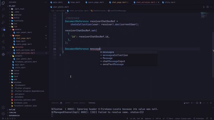Choose sendTextMessage autocomplete suggestion
The image size is (214, 120).
tap(128, 64)
